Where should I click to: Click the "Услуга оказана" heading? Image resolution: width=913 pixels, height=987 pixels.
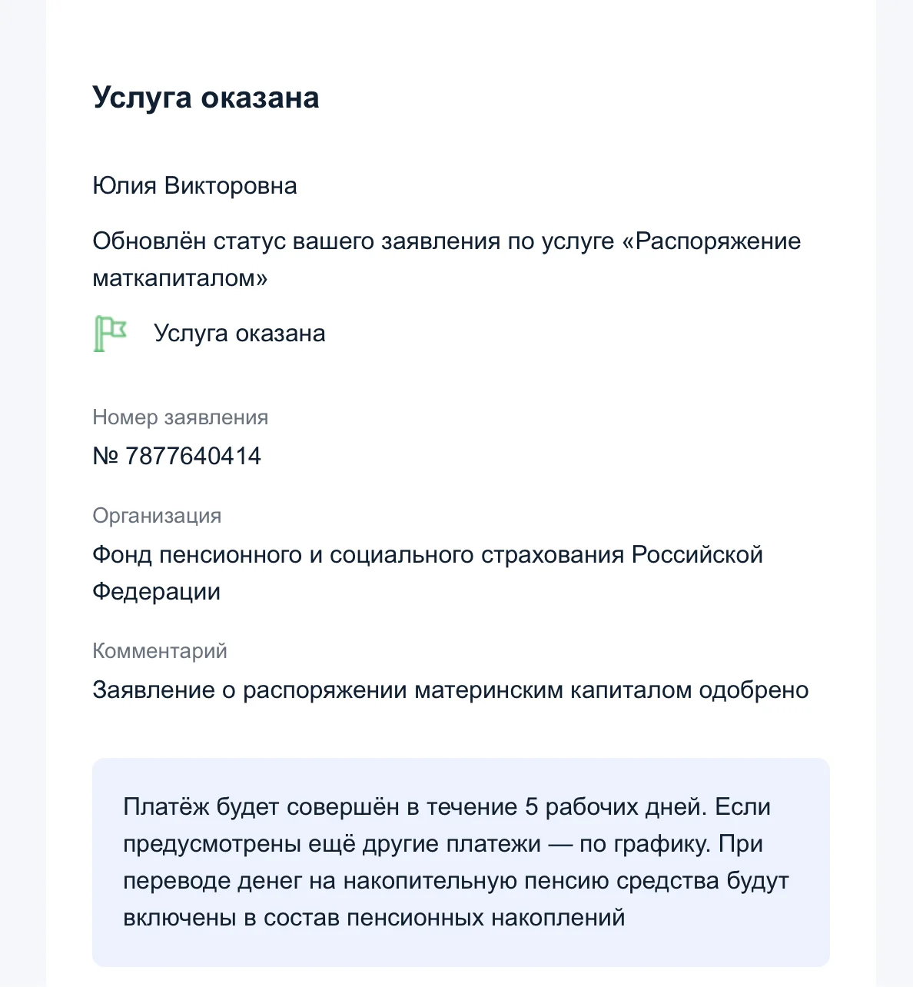pos(206,98)
